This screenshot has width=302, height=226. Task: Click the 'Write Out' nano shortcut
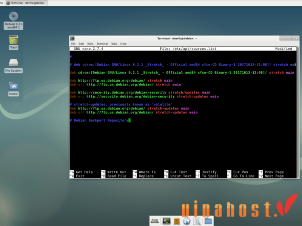(x=114, y=172)
